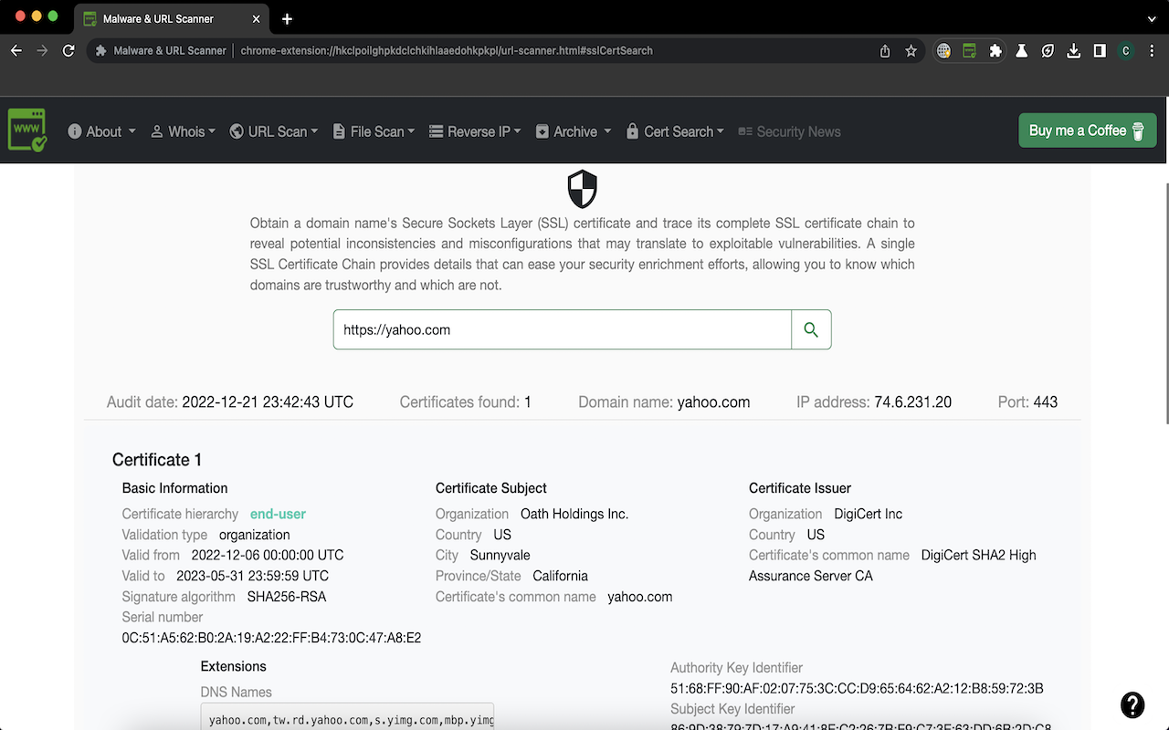This screenshot has height=730, width=1169.
Task: Click the share icon in the address bar
Action: click(884, 51)
